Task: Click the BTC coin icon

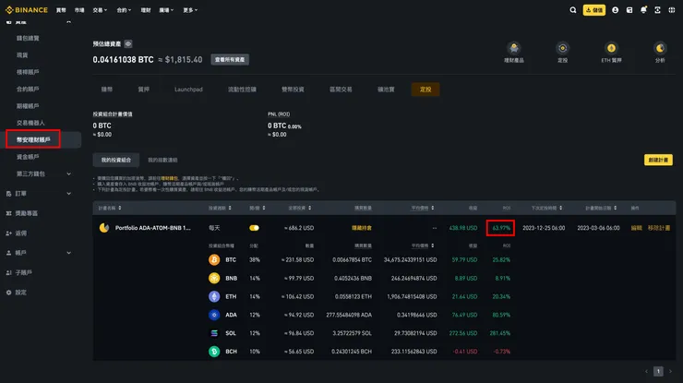Action: coord(214,259)
